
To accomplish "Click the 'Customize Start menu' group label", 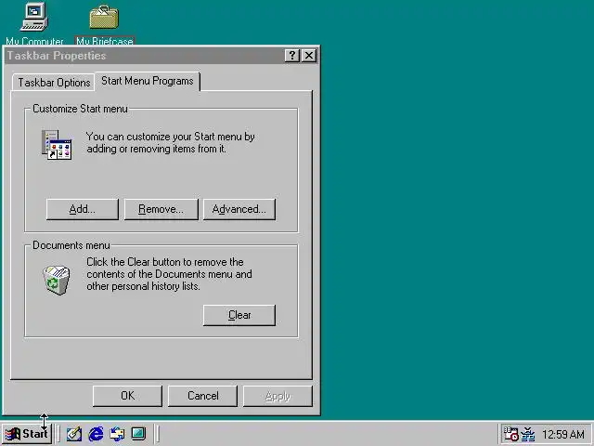I will [x=80, y=109].
